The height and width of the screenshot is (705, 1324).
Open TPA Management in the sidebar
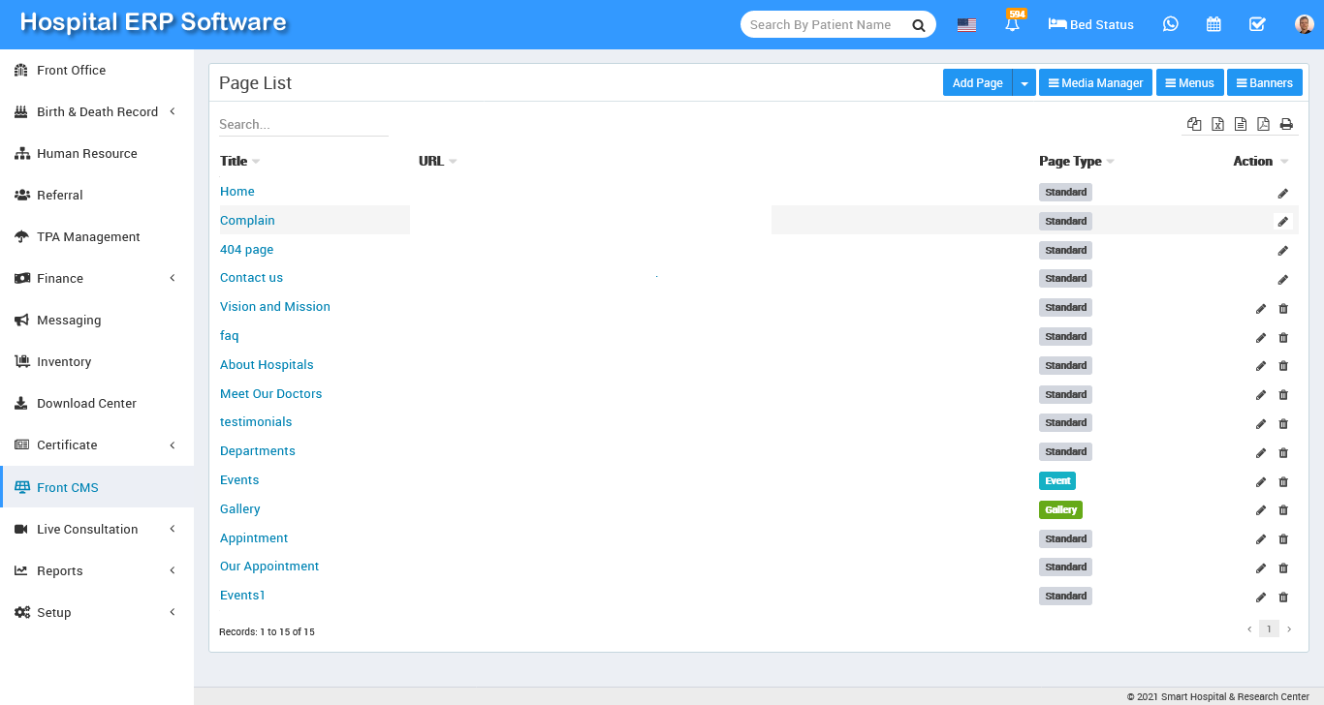point(97,236)
